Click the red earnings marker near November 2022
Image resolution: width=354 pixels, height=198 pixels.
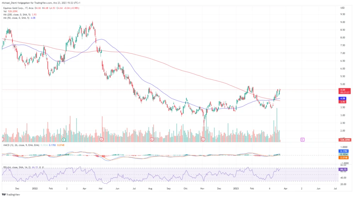click(x=203, y=140)
